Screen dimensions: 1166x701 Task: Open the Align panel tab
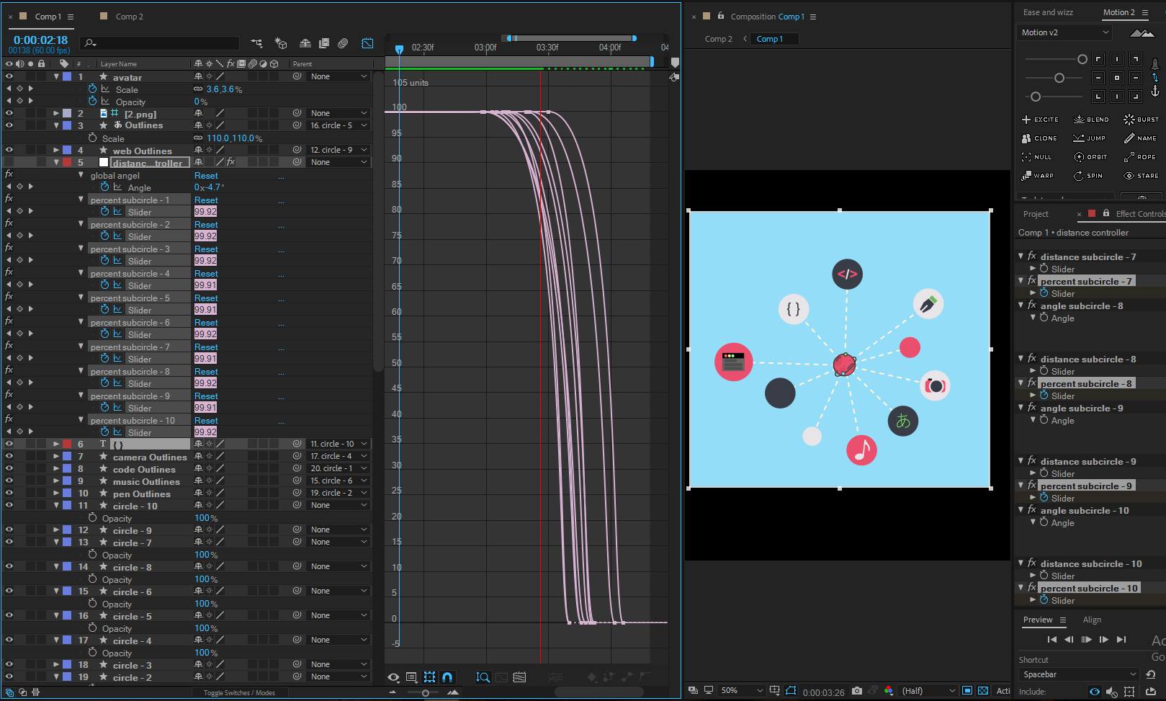[x=1092, y=620]
